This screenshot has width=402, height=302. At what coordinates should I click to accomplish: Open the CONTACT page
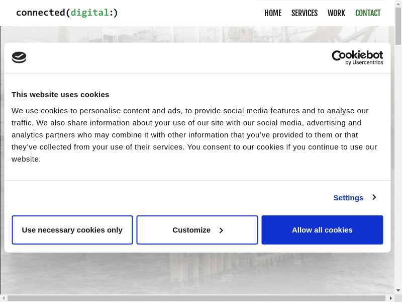point(368,13)
